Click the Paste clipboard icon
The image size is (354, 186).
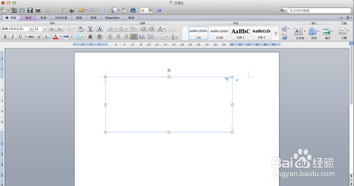coord(64,10)
